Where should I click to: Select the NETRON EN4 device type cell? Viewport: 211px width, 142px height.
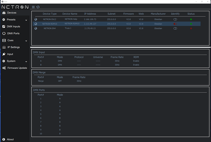(x=50, y=28)
